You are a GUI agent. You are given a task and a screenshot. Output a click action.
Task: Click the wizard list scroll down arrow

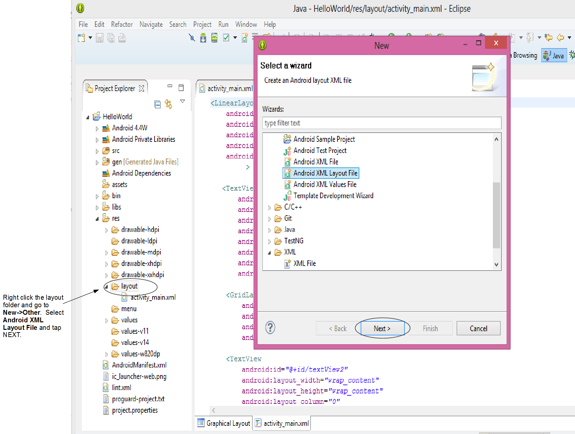point(496,265)
